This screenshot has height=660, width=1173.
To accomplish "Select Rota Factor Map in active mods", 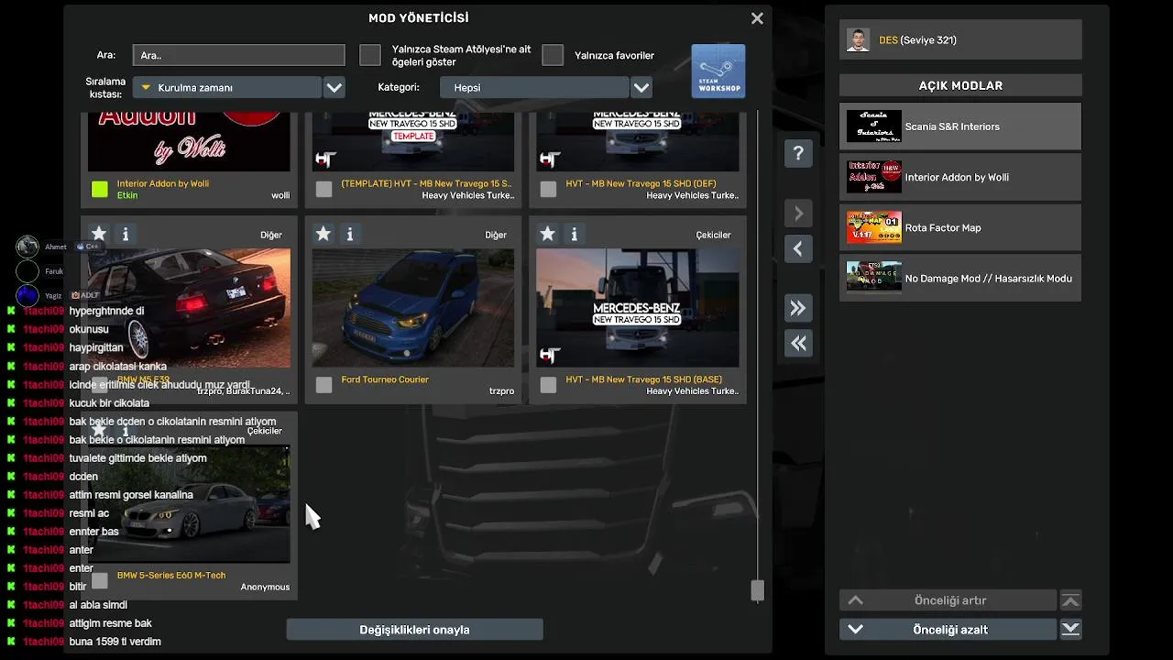I will coord(960,227).
